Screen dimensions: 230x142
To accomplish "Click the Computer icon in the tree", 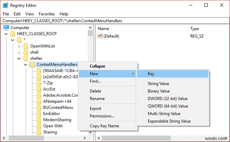I will [6, 28].
